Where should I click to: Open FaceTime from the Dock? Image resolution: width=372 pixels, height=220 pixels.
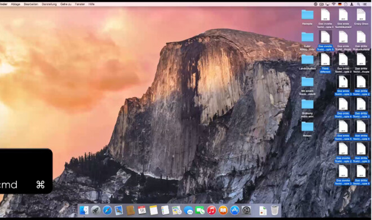(x=200, y=210)
